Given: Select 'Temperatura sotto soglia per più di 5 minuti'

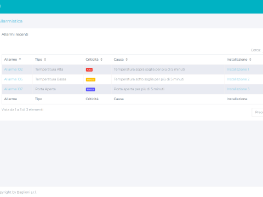Looking at the screenshot, I should point(149,79).
